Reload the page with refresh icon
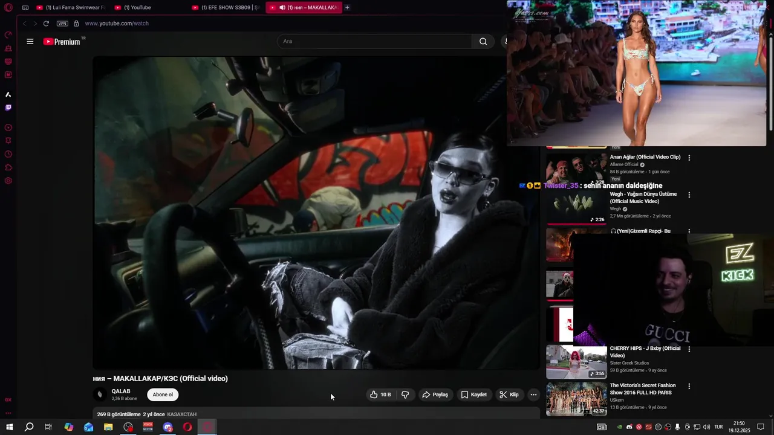This screenshot has width=774, height=435. 46,24
